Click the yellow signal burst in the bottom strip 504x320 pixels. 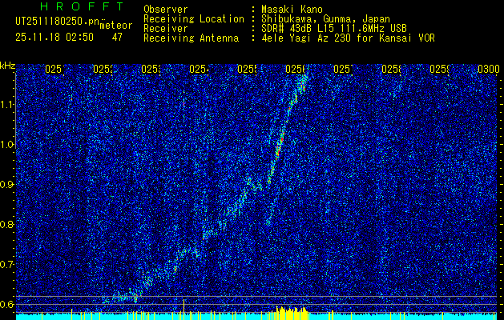pos(292,314)
